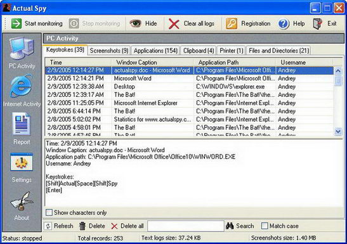Click the Delete all button

[128, 226]
